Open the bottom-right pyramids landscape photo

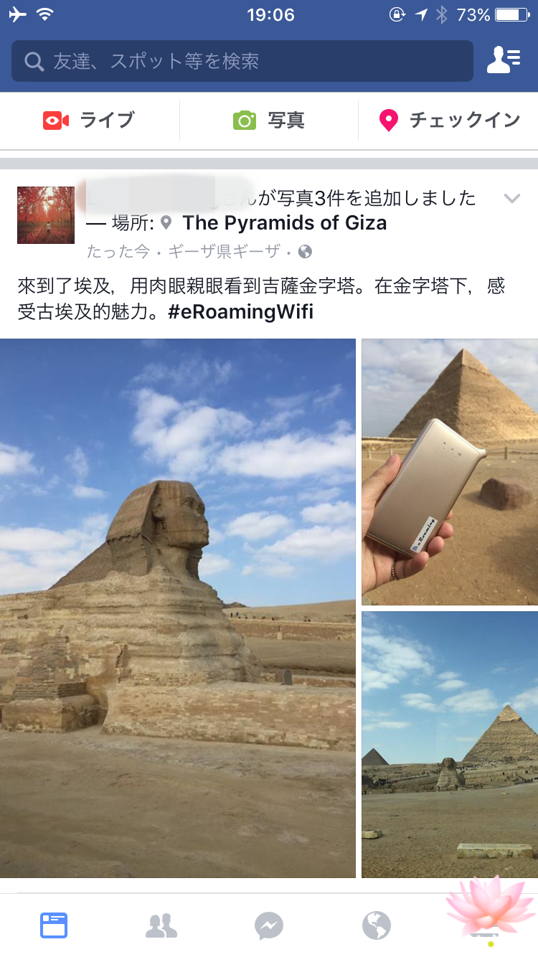click(x=450, y=745)
